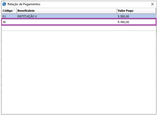Click the empty beneficiary cell in row 30
Viewport: 158px width, 116px height.
click(x=67, y=22)
